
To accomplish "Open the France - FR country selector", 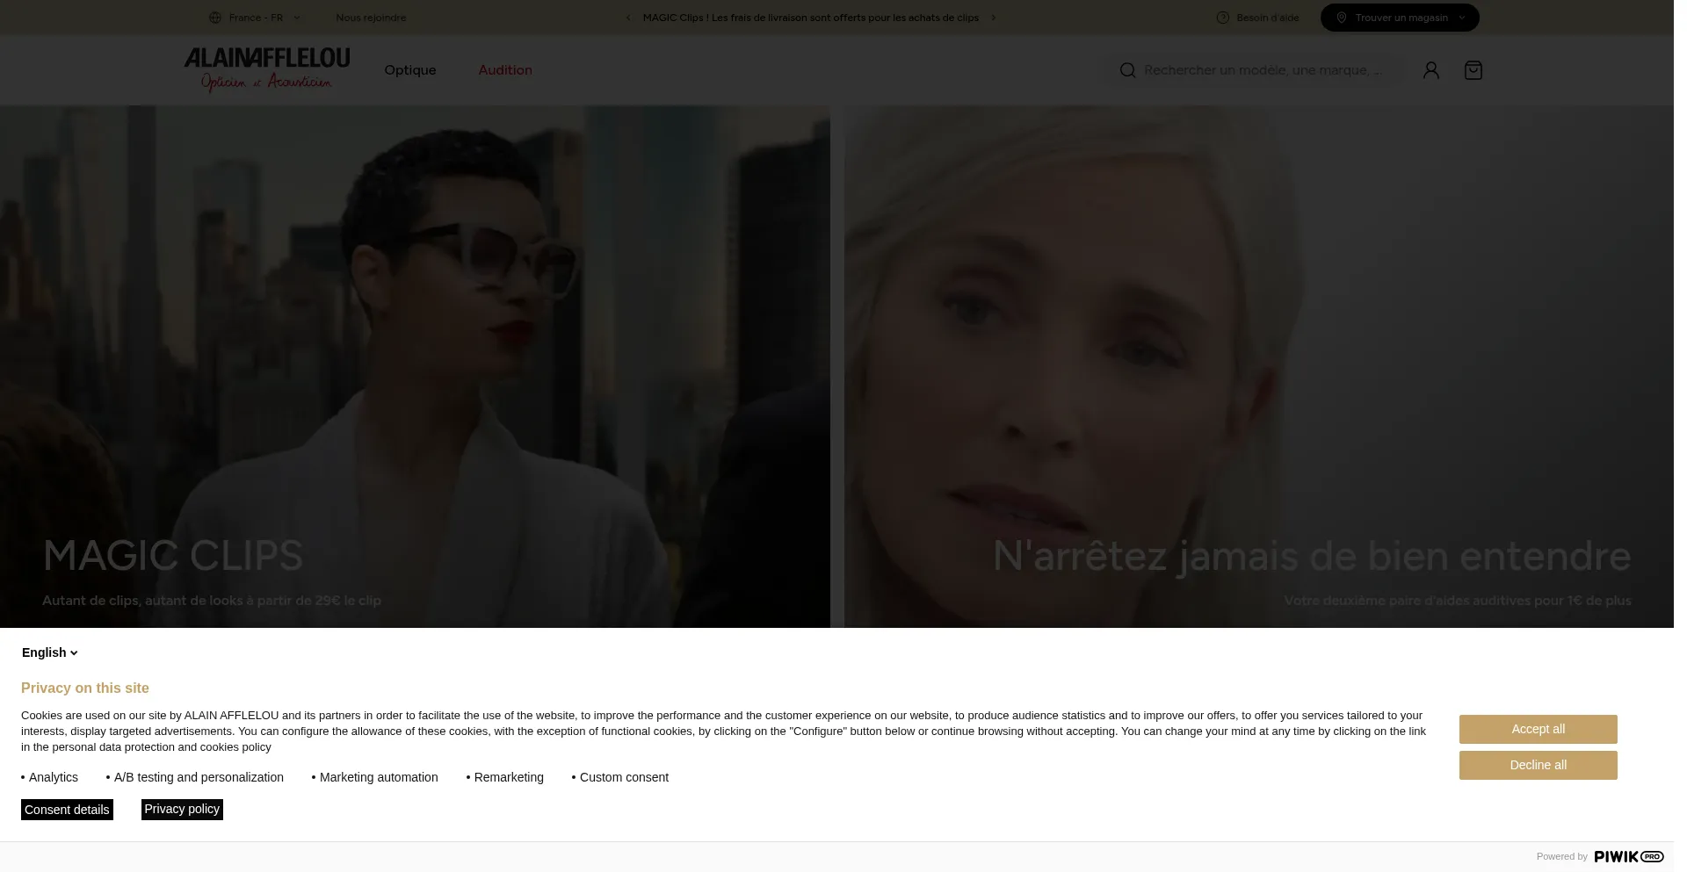I will click(256, 18).
